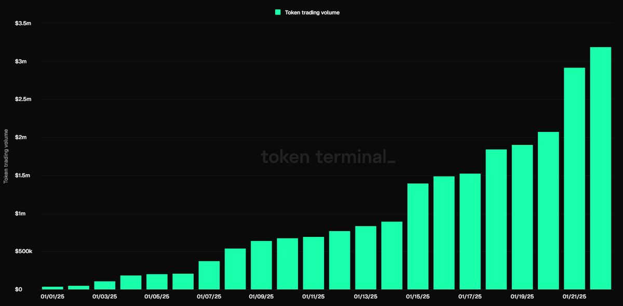Click the vertical Token trading volume axis title
623x306 pixels.
click(x=6, y=156)
